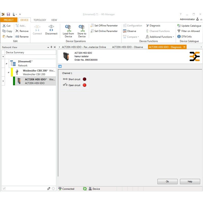
Task: Click the Connected status icon
Action: 60,189
